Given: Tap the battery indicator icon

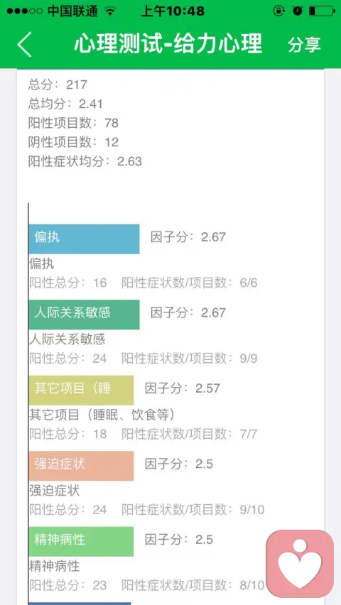Looking at the screenshot, I should (x=322, y=11).
